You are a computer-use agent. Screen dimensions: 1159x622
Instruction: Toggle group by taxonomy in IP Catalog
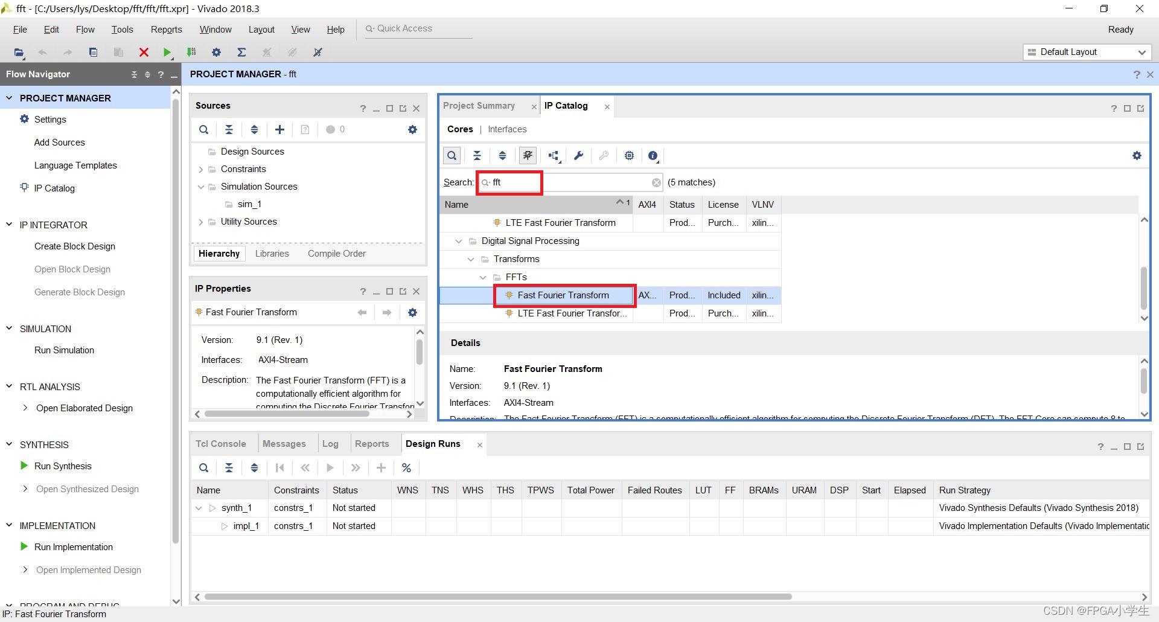554,156
